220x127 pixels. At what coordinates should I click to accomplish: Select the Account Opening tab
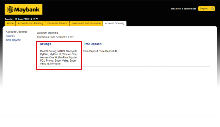click(115, 23)
